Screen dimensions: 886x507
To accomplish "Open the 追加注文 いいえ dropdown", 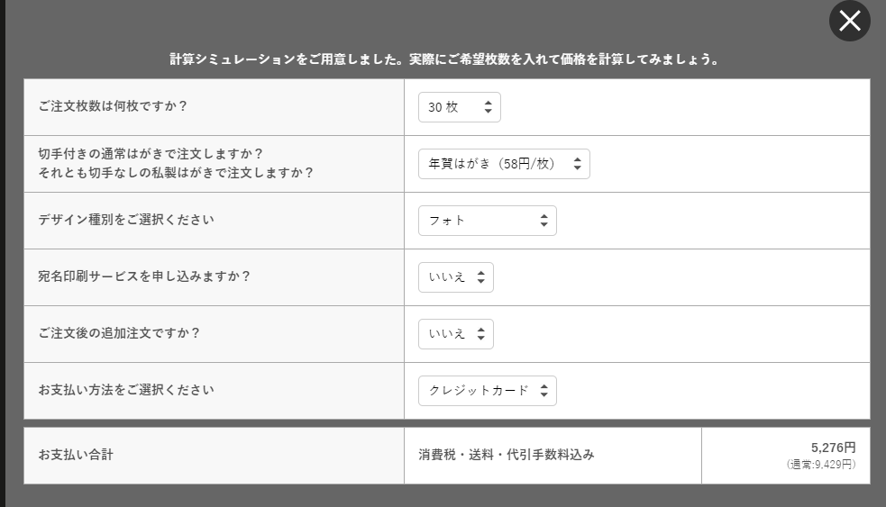I will coord(455,334).
